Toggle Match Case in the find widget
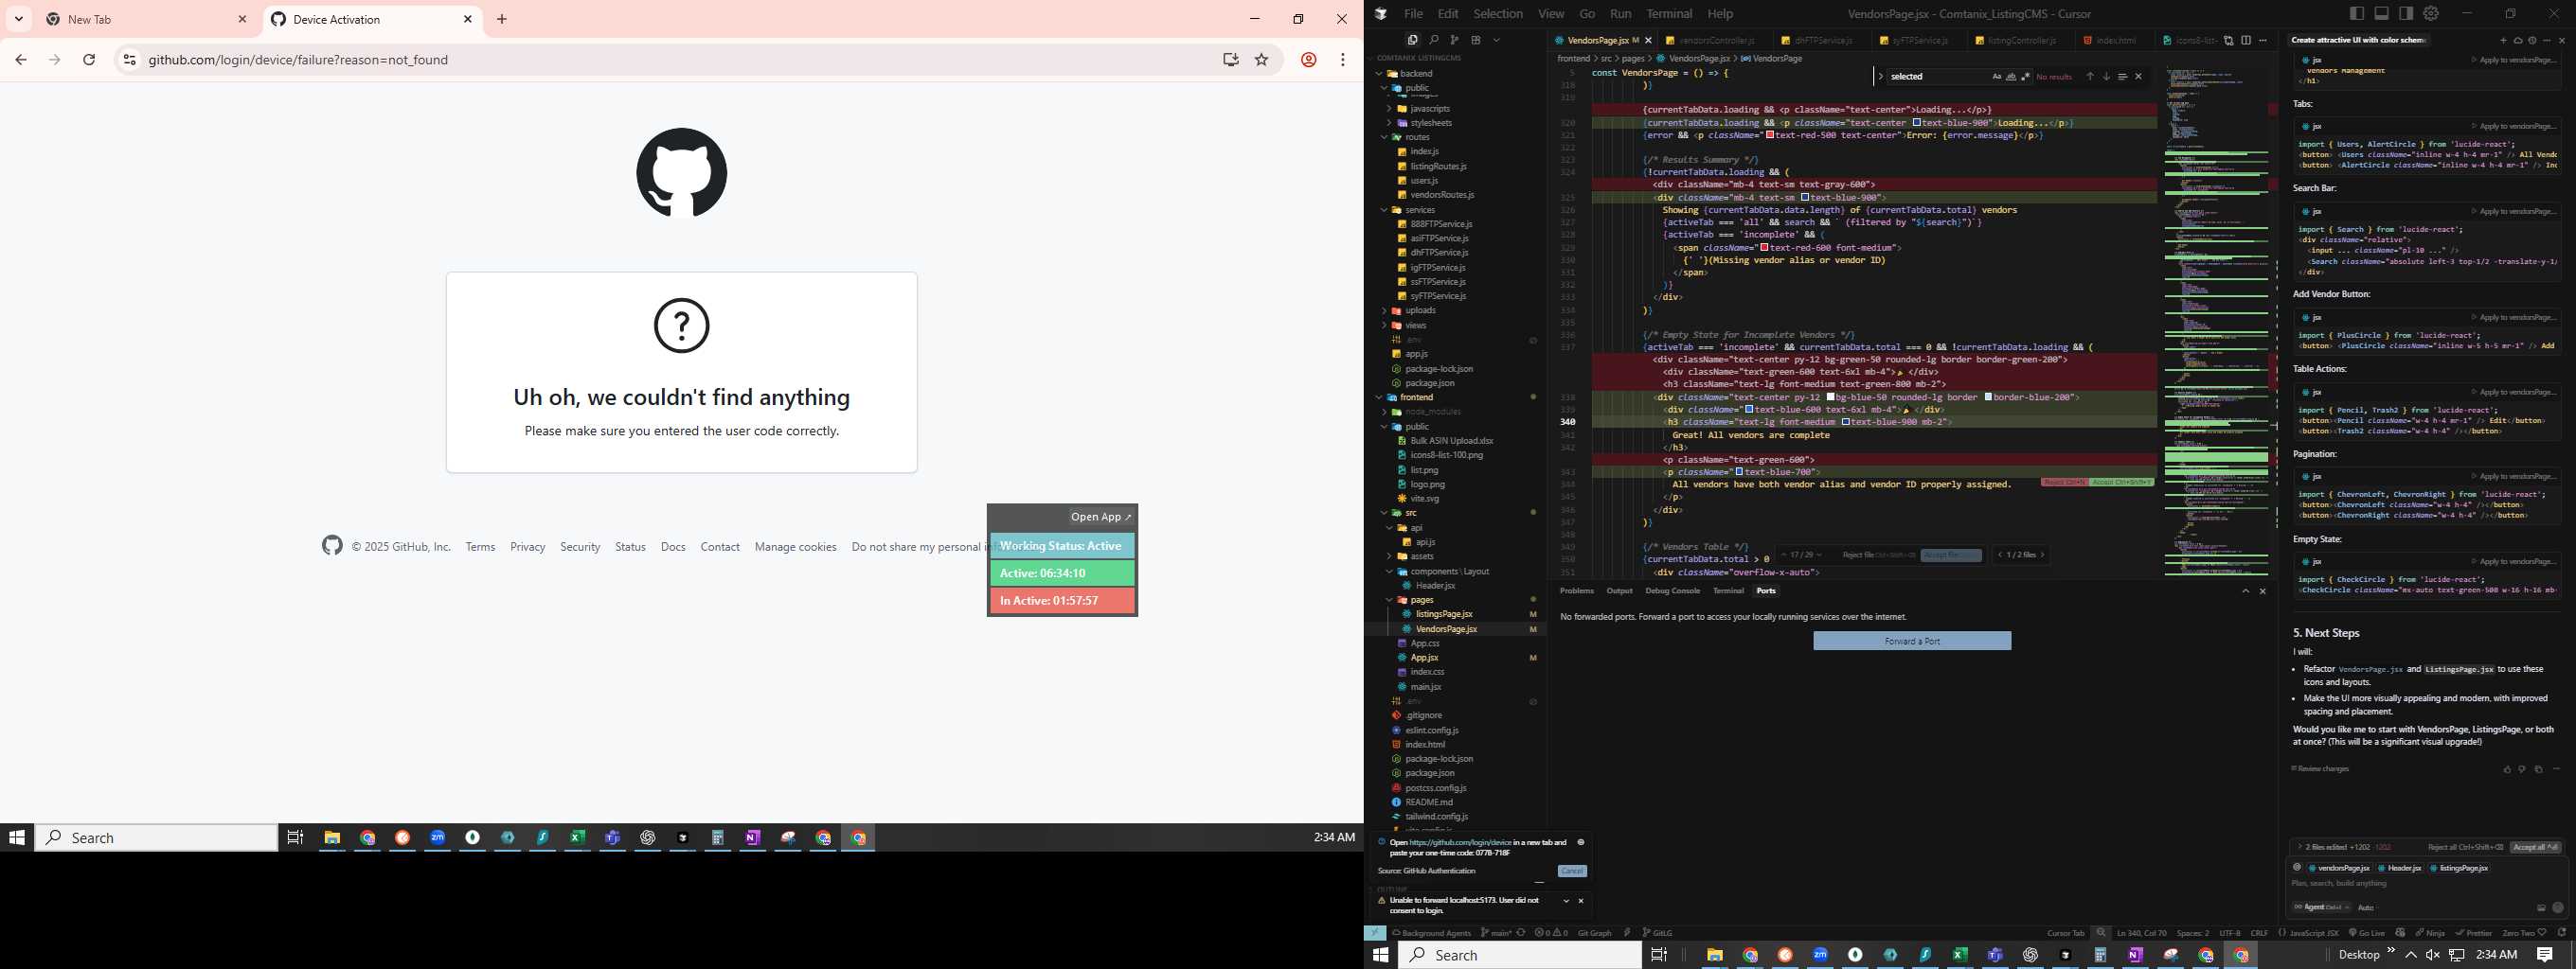The image size is (2576, 969). click(1997, 77)
